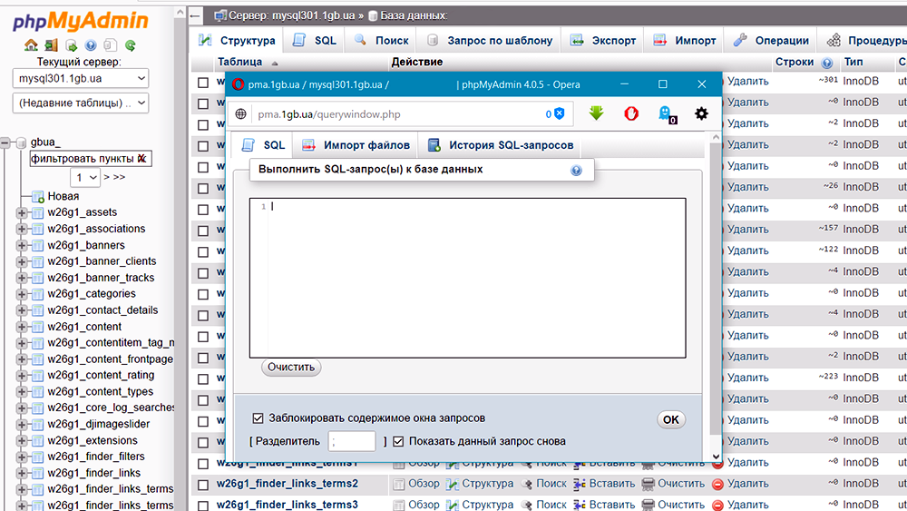Open the 'Недавние таблицы' dropdown
The width and height of the screenshot is (907, 511).
pos(81,103)
